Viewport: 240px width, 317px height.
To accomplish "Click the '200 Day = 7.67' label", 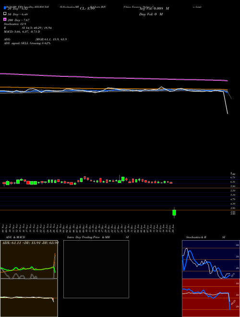I will (x=19, y=20).
